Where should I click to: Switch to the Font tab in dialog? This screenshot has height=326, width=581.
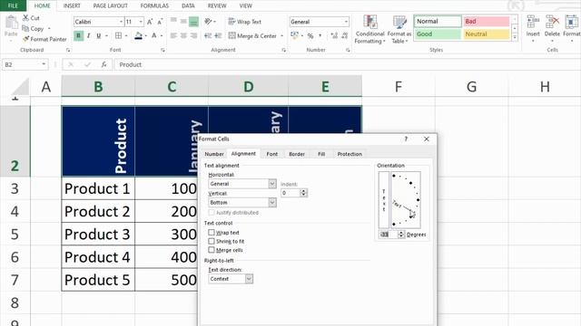[272, 154]
